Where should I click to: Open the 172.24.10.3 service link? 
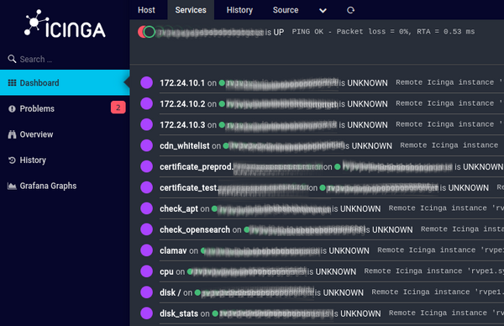pyautogui.click(x=182, y=124)
